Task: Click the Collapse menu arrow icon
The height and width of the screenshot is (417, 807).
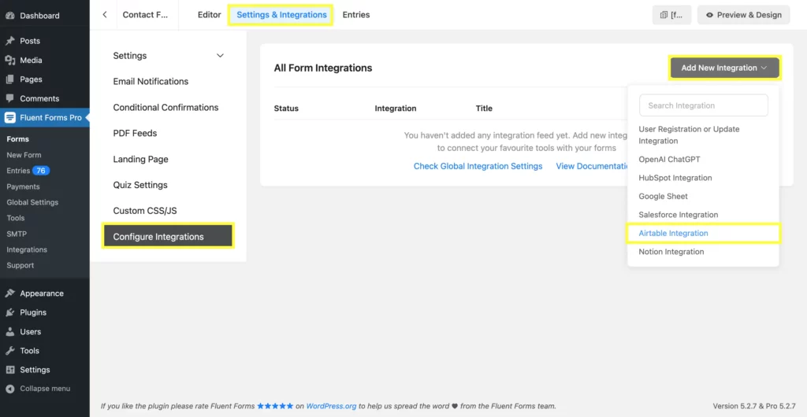Action: [9, 389]
